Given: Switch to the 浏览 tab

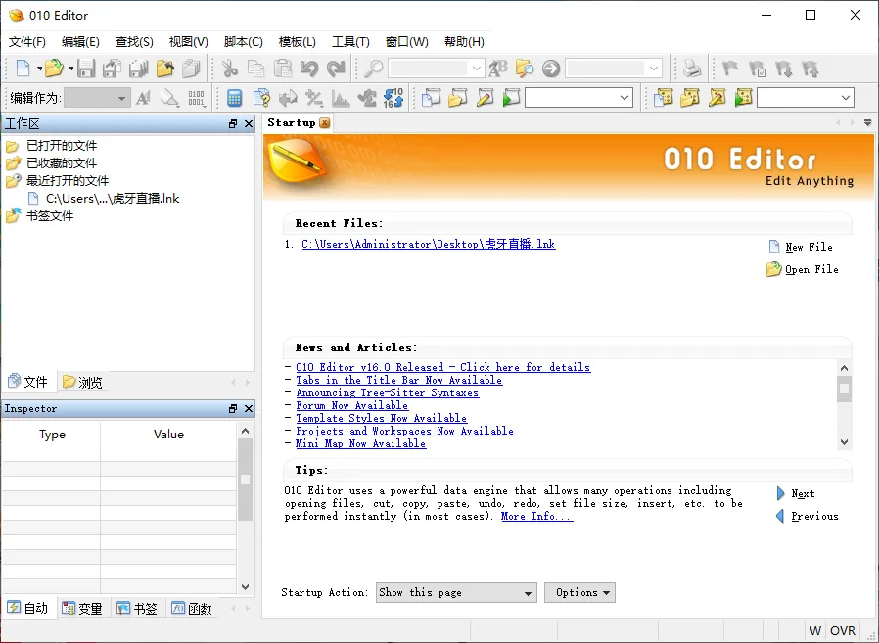Looking at the screenshot, I should pyautogui.click(x=82, y=382).
